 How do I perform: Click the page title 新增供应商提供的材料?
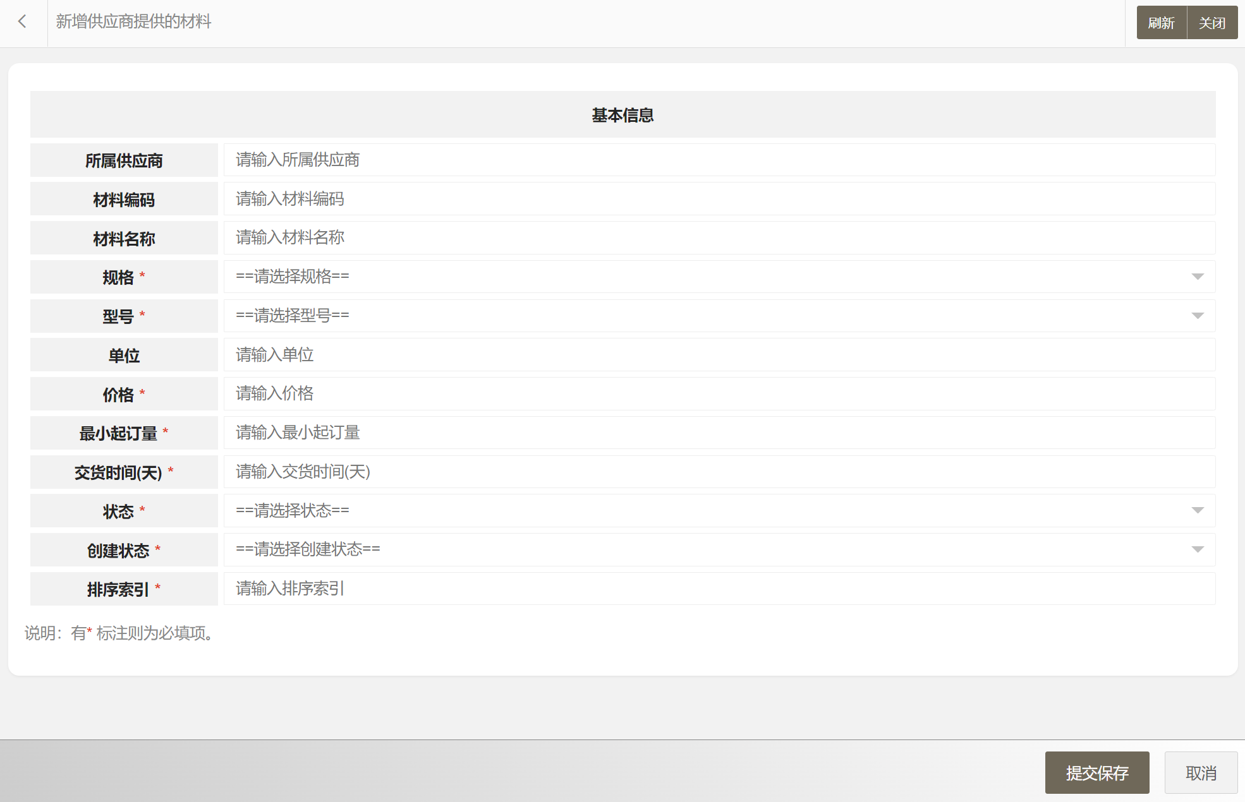coord(133,22)
